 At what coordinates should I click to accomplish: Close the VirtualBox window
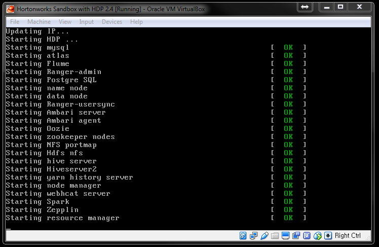pyautogui.click(x=359, y=7)
